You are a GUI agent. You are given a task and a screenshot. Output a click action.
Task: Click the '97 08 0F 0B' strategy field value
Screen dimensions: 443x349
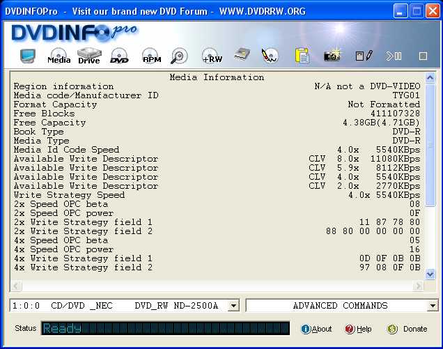(x=389, y=267)
